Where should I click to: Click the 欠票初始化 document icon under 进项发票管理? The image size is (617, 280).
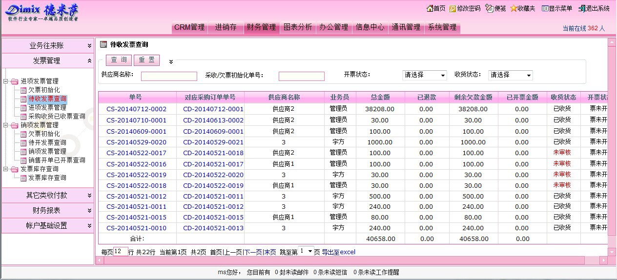pos(23,90)
